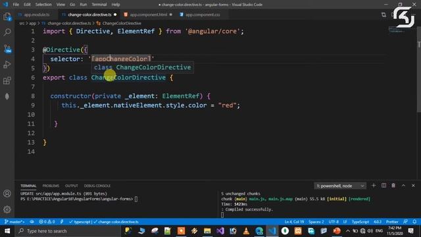This screenshot has height=237, width=421.
Task: Click Prettier in the status bar
Action: pos(392,222)
